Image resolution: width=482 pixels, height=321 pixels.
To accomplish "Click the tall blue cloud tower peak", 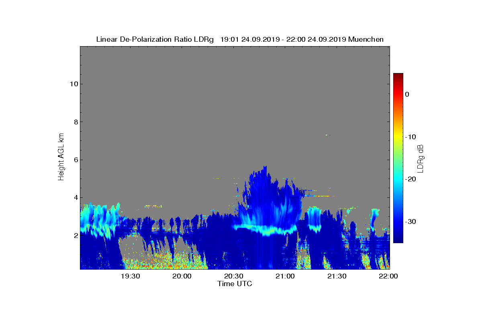I will point(264,167).
